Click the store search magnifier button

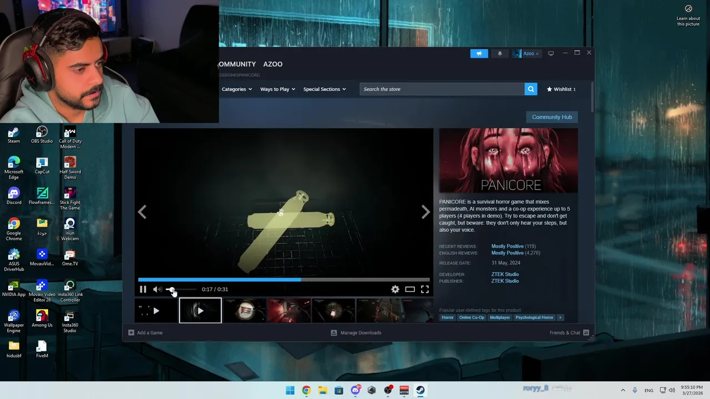pos(531,89)
